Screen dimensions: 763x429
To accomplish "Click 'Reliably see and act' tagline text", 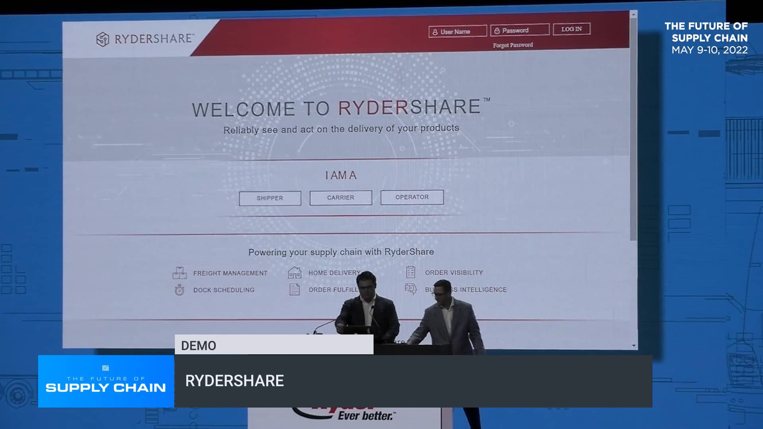I will tap(341, 129).
